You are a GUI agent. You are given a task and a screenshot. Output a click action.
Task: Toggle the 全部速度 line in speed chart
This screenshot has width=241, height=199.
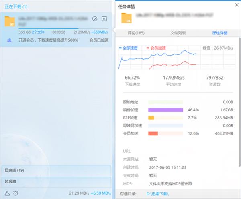(x=129, y=48)
